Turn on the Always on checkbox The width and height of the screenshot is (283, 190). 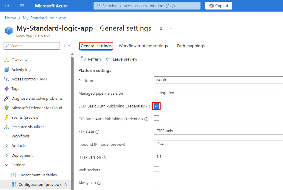tap(156, 182)
